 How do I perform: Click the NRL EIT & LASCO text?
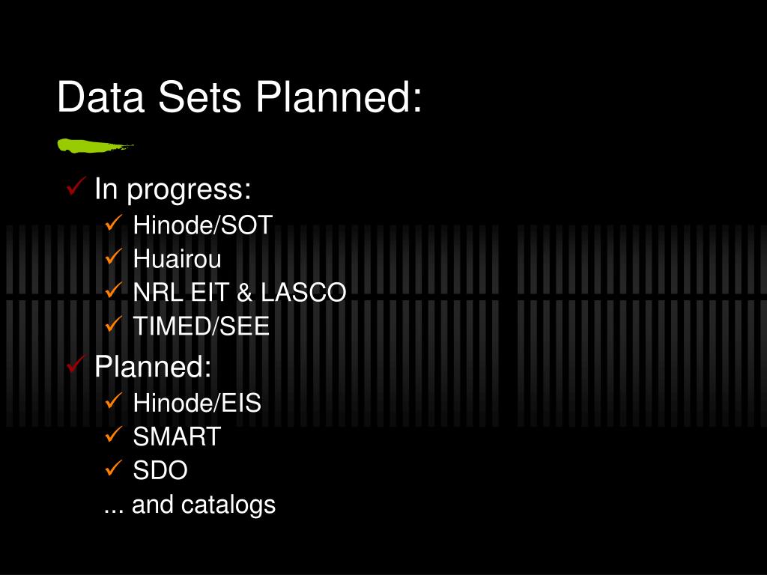coord(240,293)
